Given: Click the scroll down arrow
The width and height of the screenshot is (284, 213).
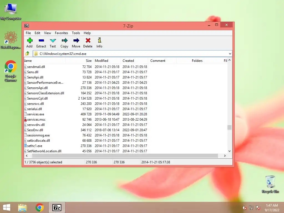Looking at the screenshot, I should click(229, 151).
